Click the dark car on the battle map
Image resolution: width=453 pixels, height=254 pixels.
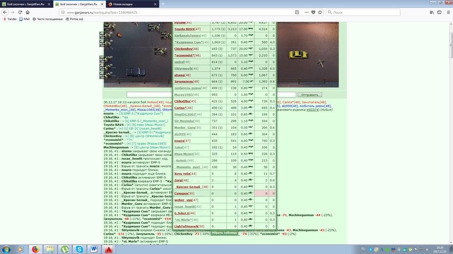[x=135, y=72]
